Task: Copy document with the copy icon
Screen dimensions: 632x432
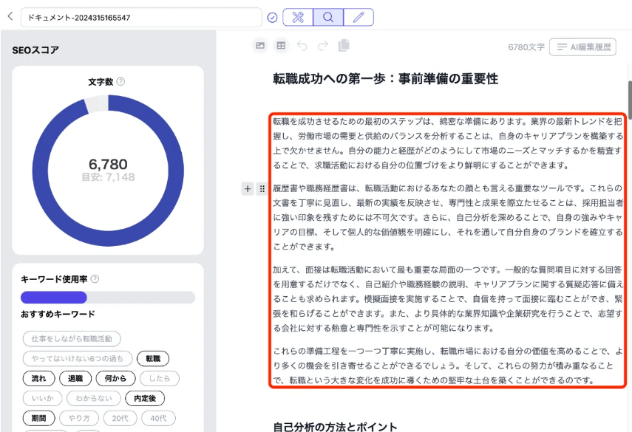Action: pos(344,46)
